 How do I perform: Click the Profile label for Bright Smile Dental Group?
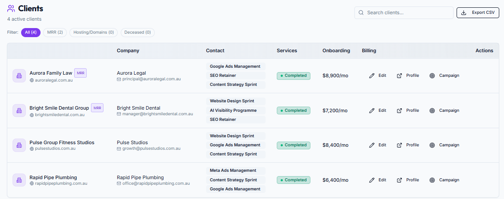tap(413, 111)
